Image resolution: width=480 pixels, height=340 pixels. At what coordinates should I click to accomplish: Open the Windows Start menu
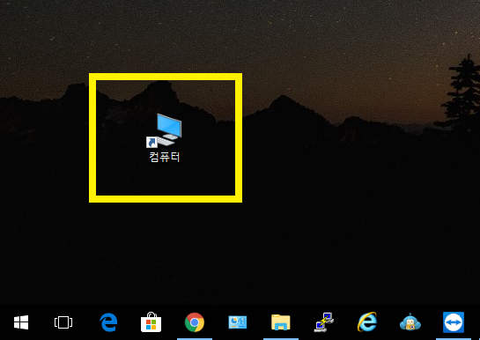point(21,322)
